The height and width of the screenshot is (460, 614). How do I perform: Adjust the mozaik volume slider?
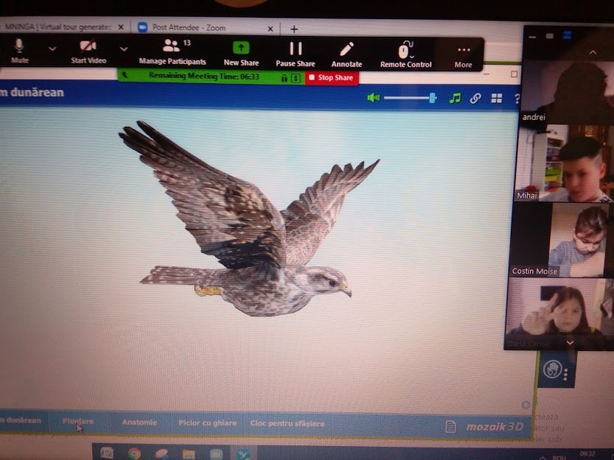[410, 98]
